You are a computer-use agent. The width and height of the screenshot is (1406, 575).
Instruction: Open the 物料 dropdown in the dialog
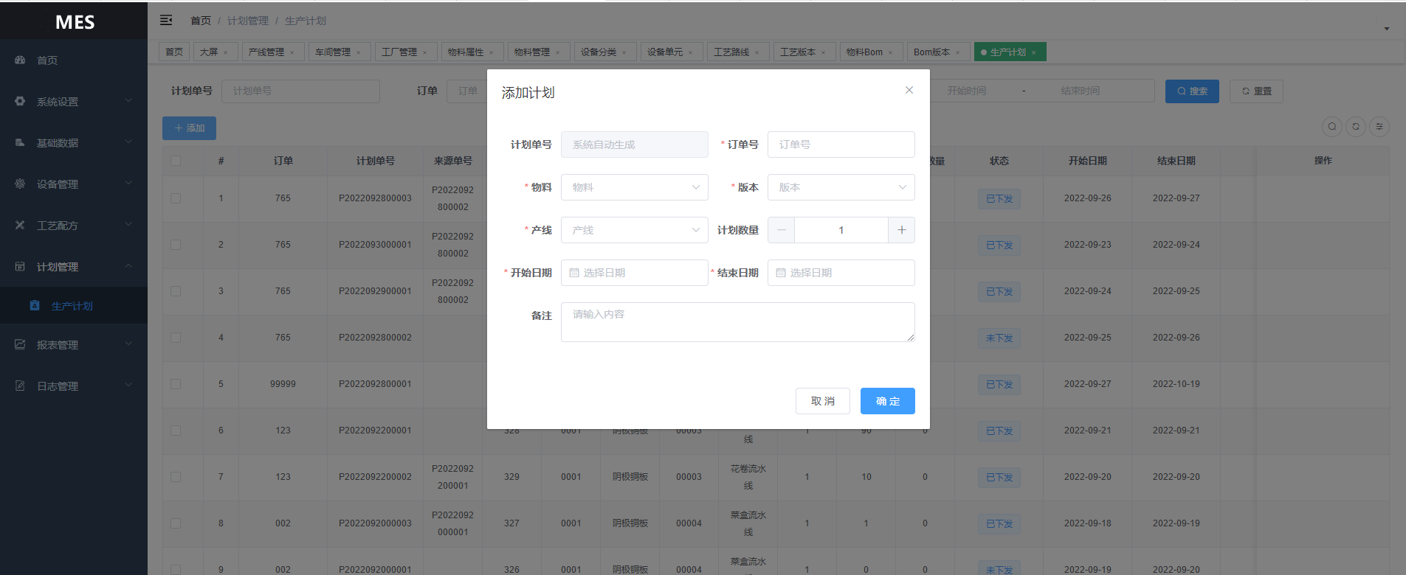click(x=634, y=187)
